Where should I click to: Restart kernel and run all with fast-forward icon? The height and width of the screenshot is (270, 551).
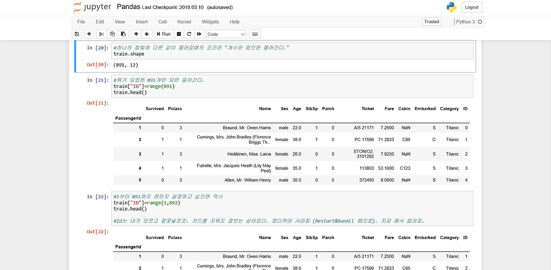199,34
